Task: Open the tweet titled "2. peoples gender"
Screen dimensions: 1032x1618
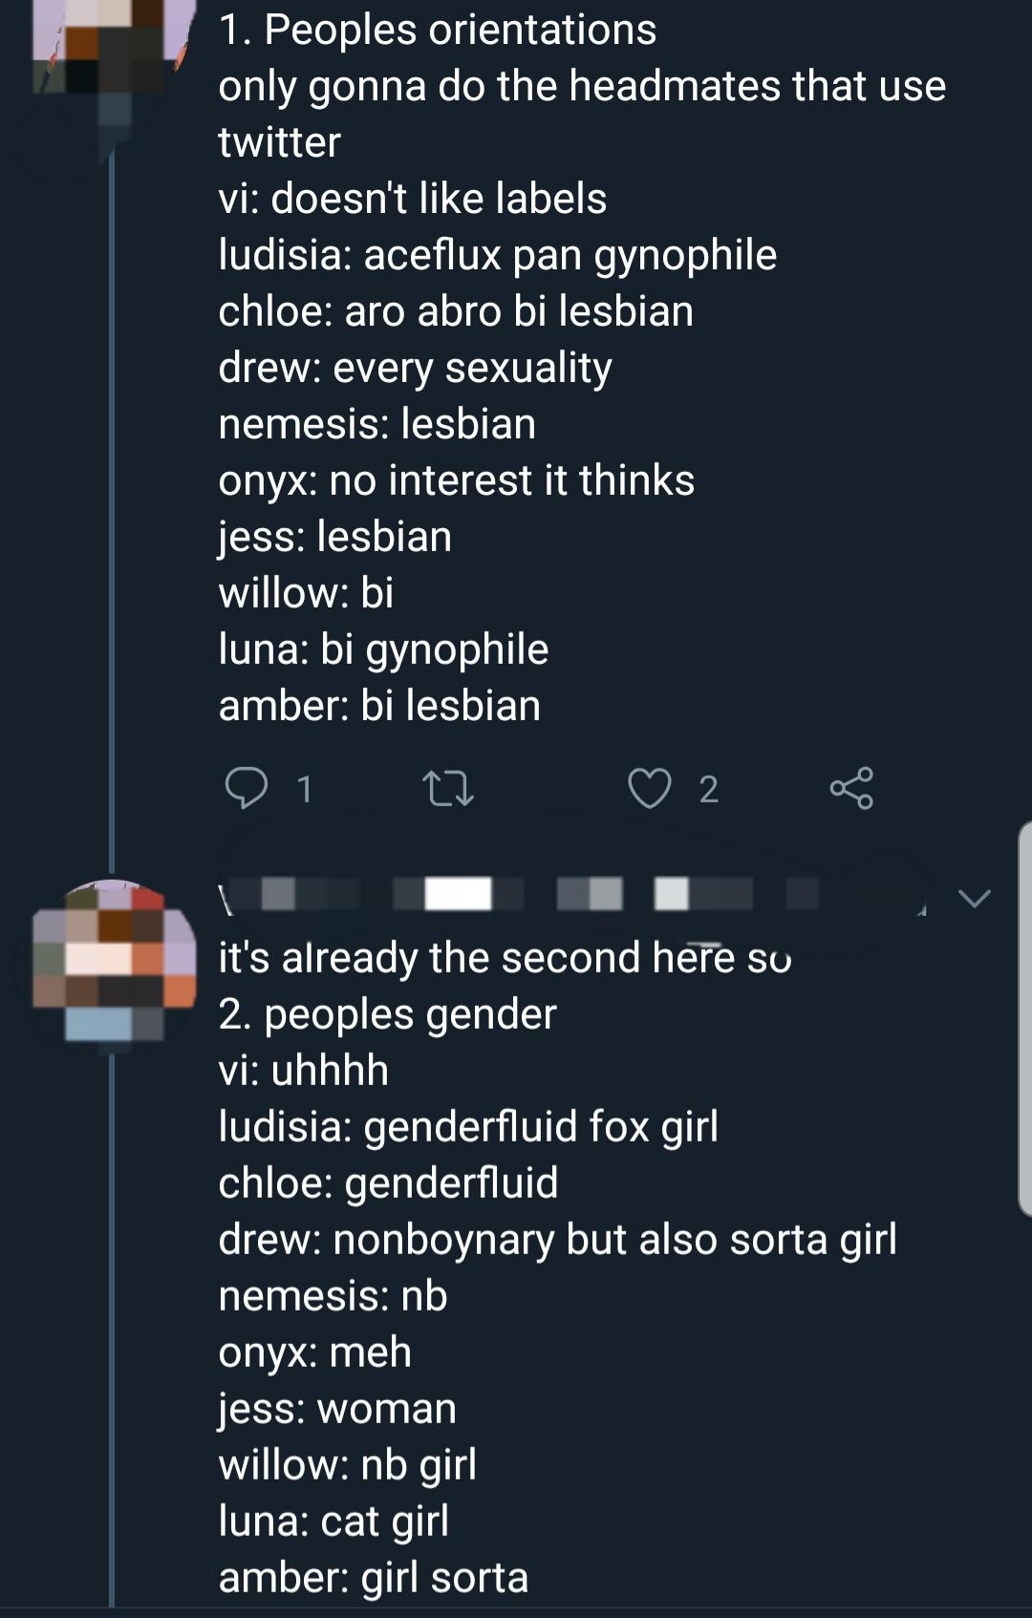Action: click(x=387, y=1013)
